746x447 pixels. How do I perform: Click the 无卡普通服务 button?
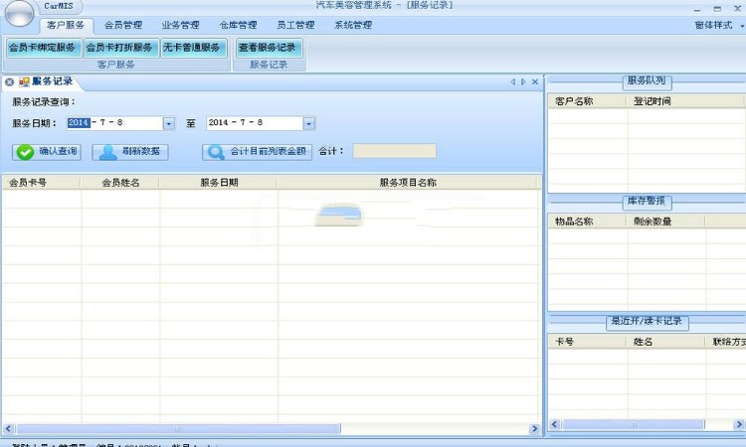[192, 48]
